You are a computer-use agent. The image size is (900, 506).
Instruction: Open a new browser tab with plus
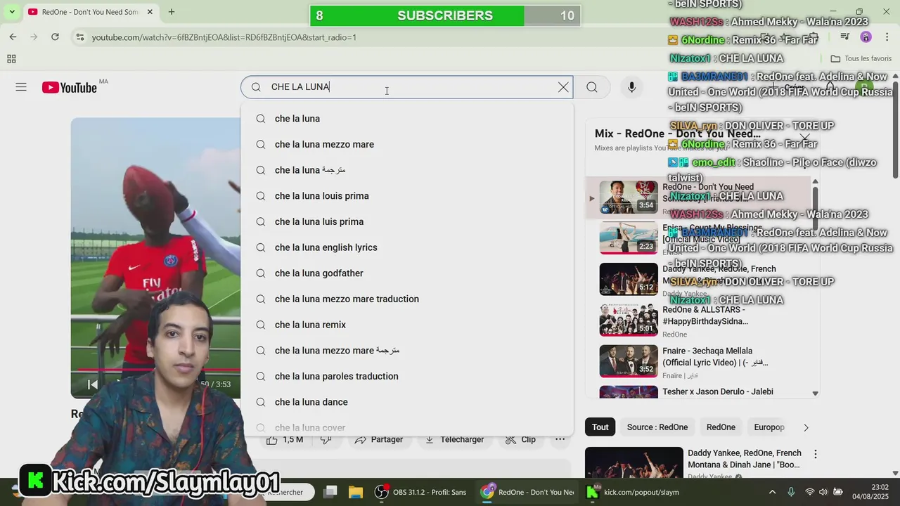(172, 12)
